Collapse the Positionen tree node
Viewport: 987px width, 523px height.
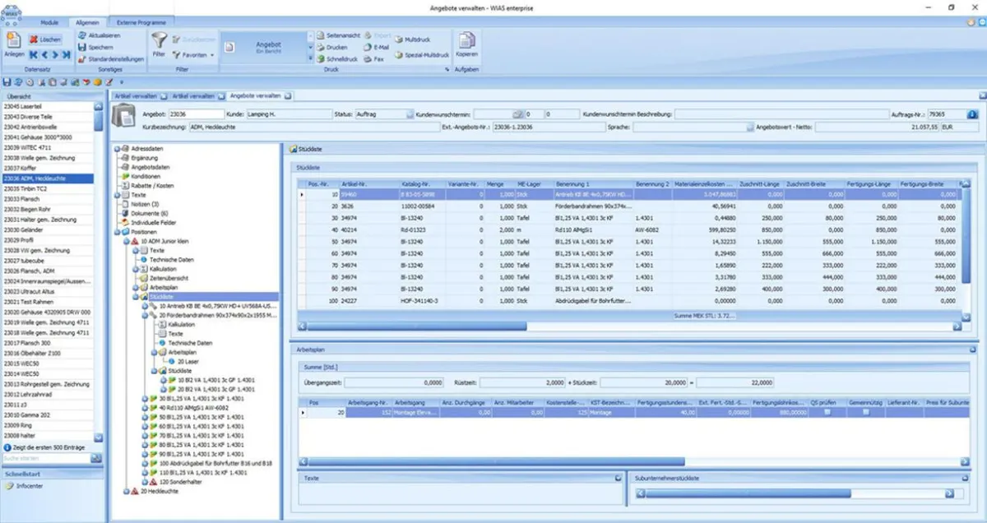click(115, 232)
